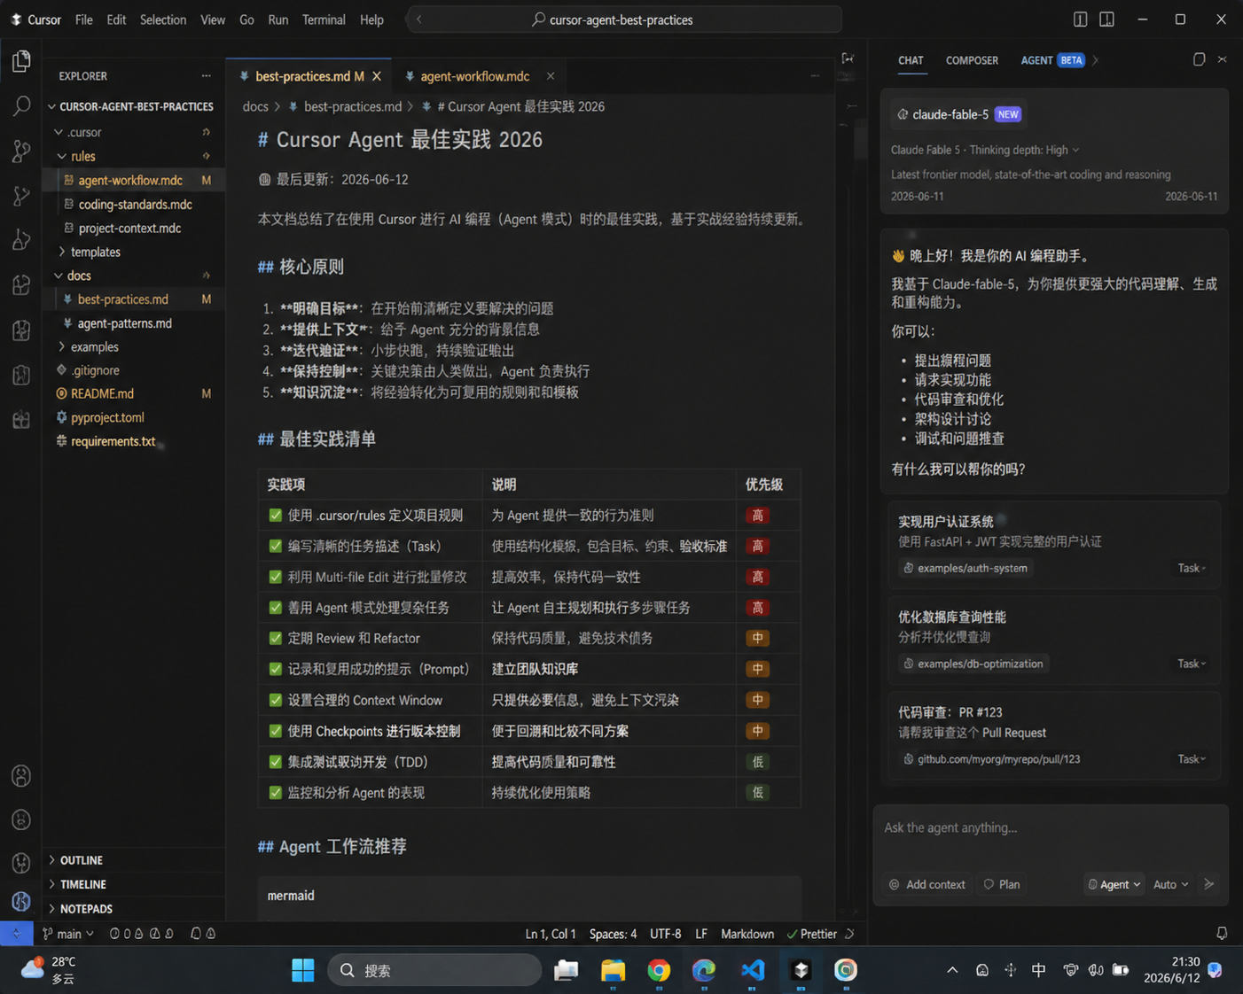Viewport: 1243px width, 994px height.
Task: Switch to the COMPOSER tab
Action: (x=972, y=60)
